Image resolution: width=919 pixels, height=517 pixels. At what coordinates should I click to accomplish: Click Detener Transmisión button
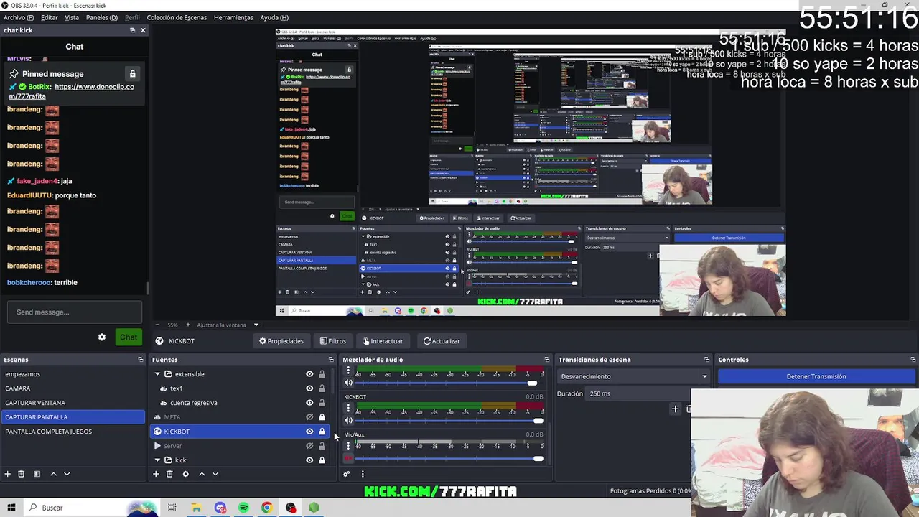[x=816, y=376]
